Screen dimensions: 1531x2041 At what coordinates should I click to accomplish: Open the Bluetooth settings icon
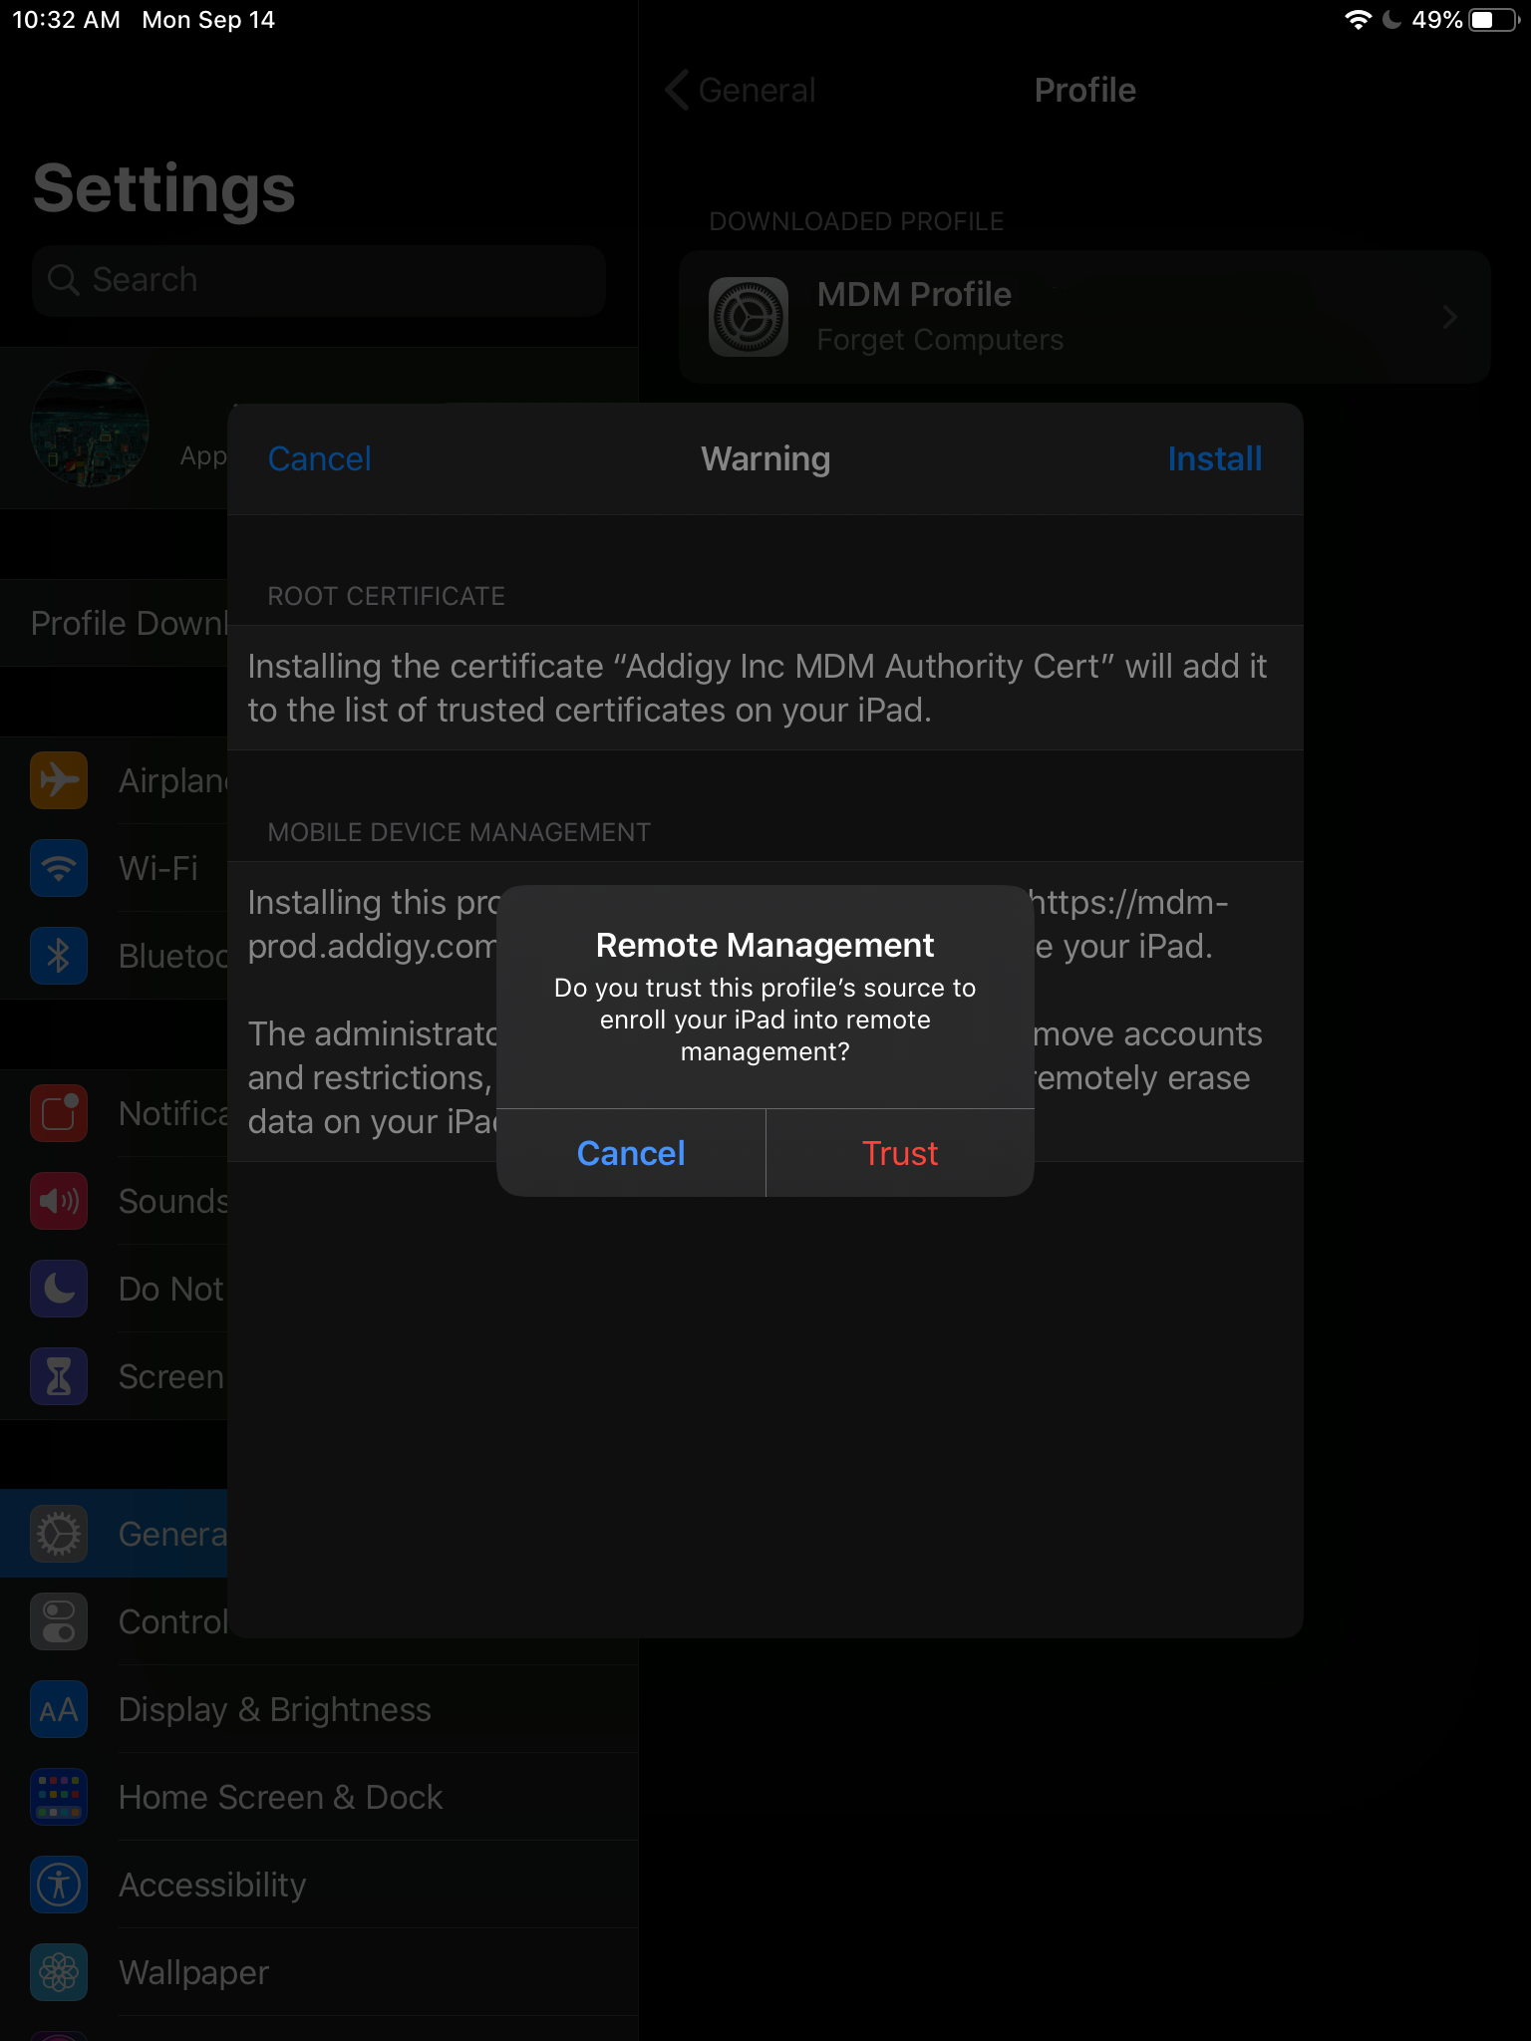click(59, 956)
